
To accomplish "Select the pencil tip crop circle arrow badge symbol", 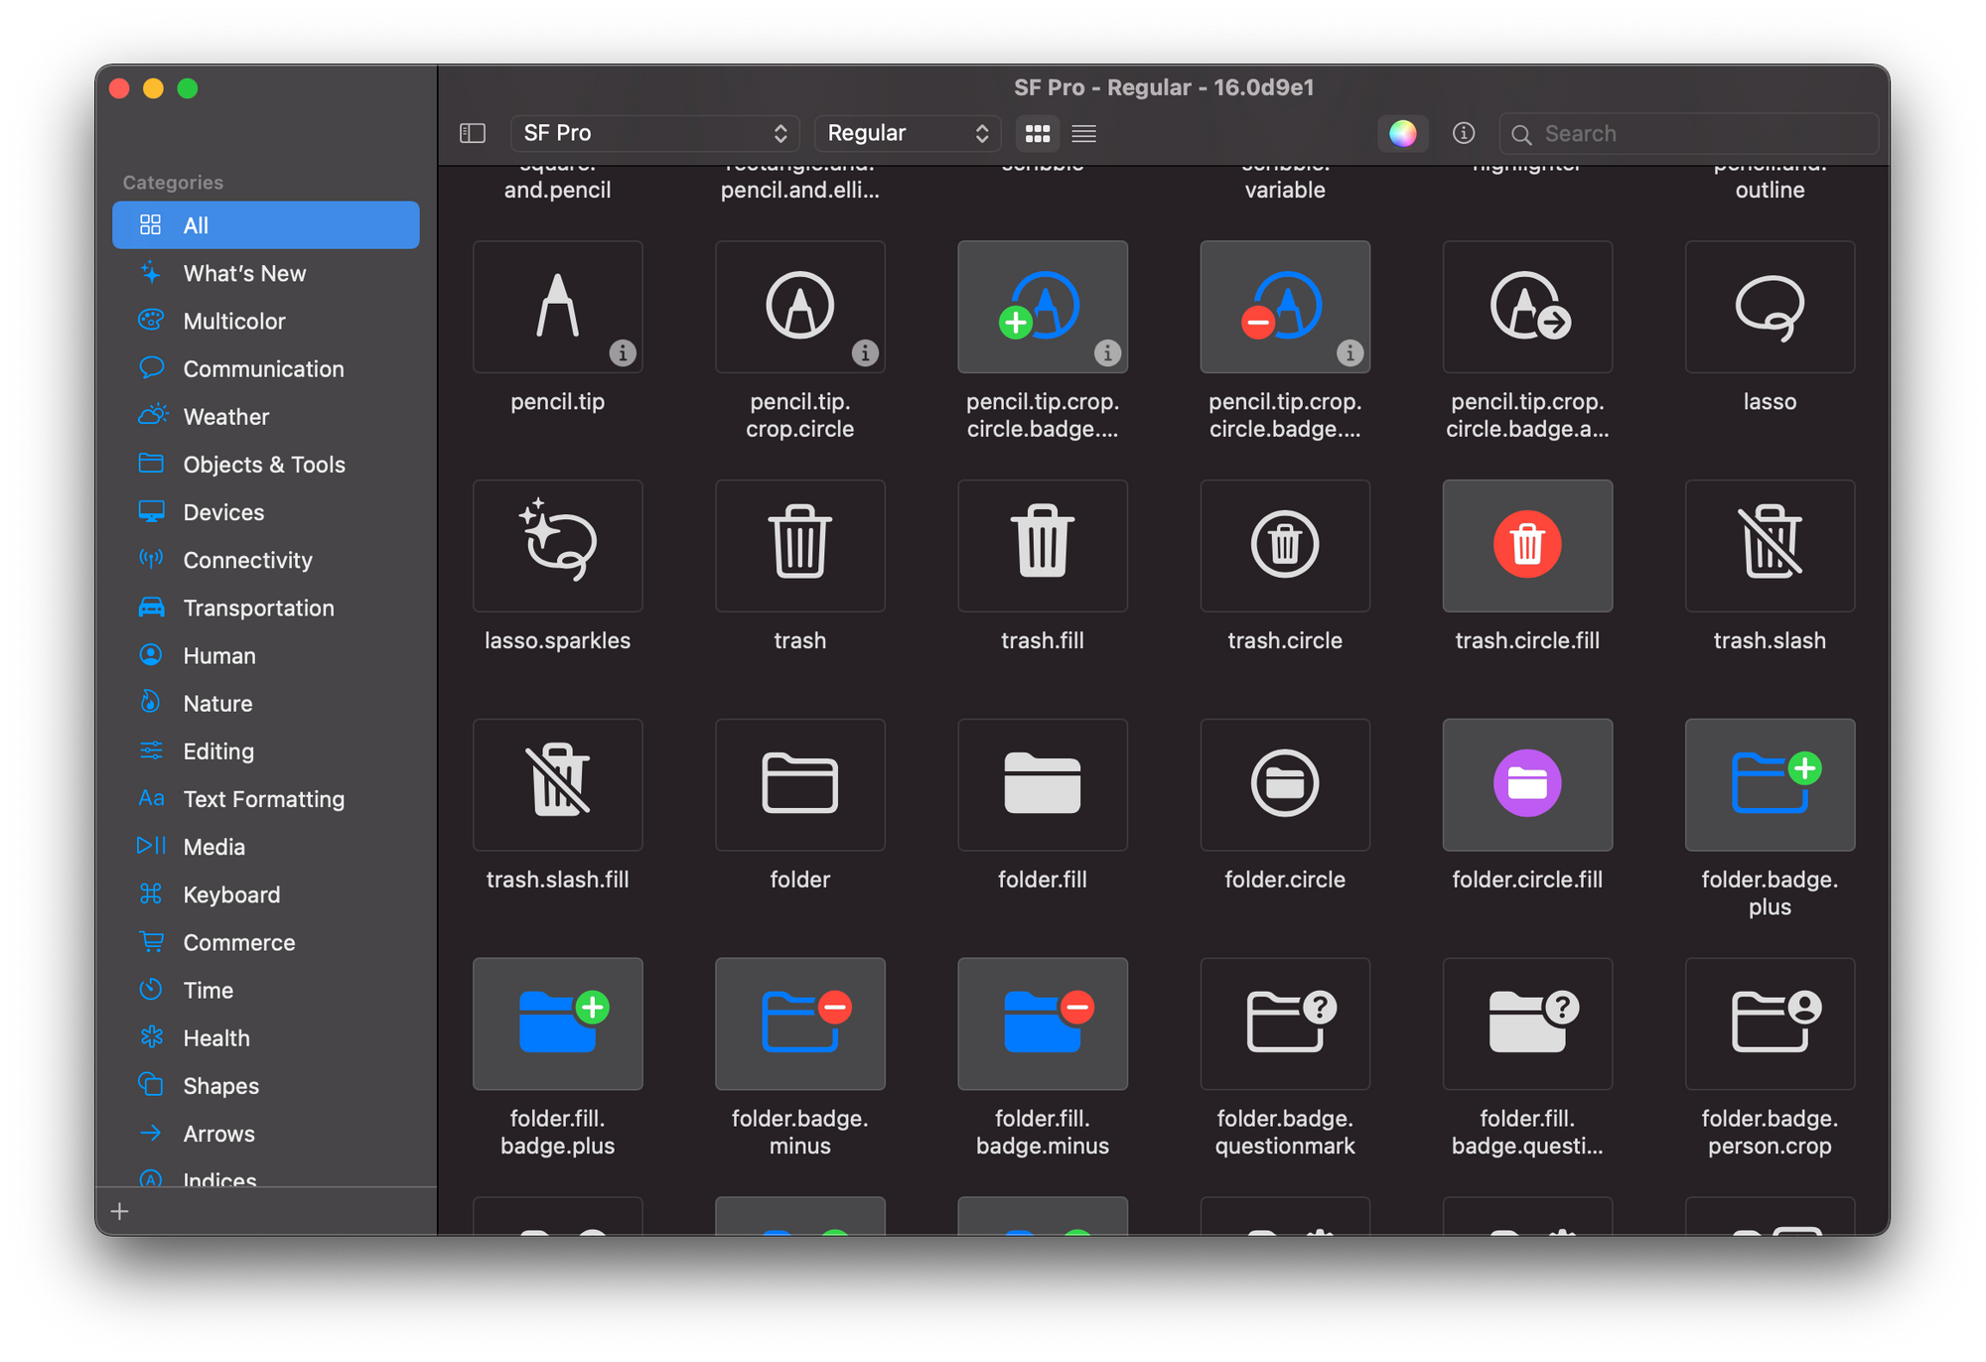I will (x=1526, y=307).
